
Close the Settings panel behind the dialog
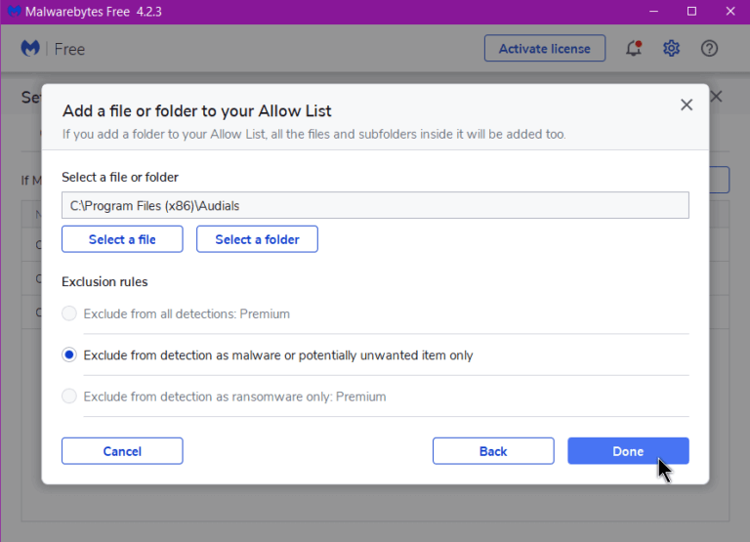point(716,97)
